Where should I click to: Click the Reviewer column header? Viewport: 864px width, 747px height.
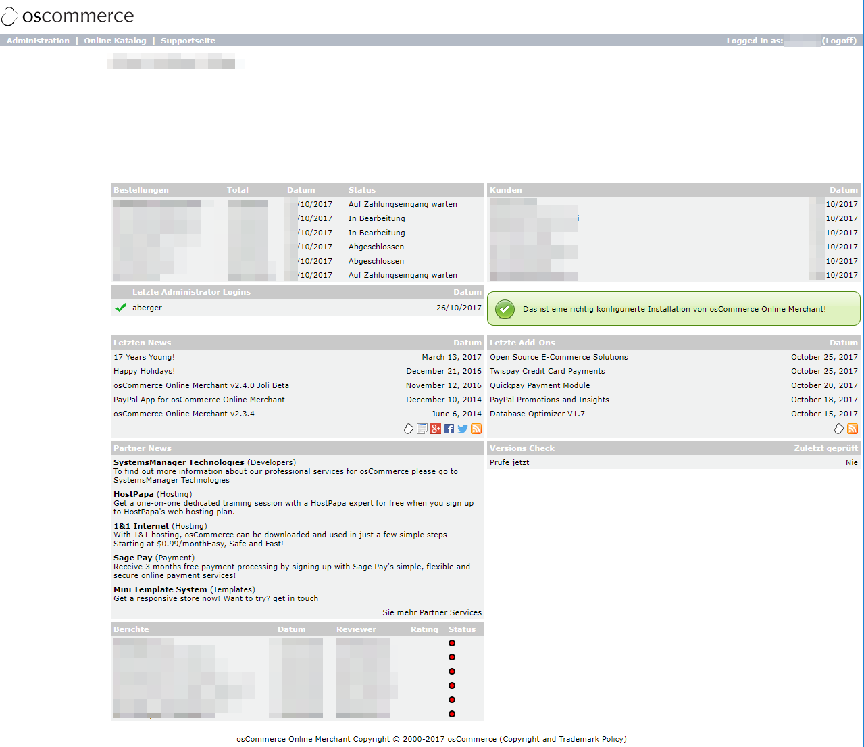[x=356, y=629]
